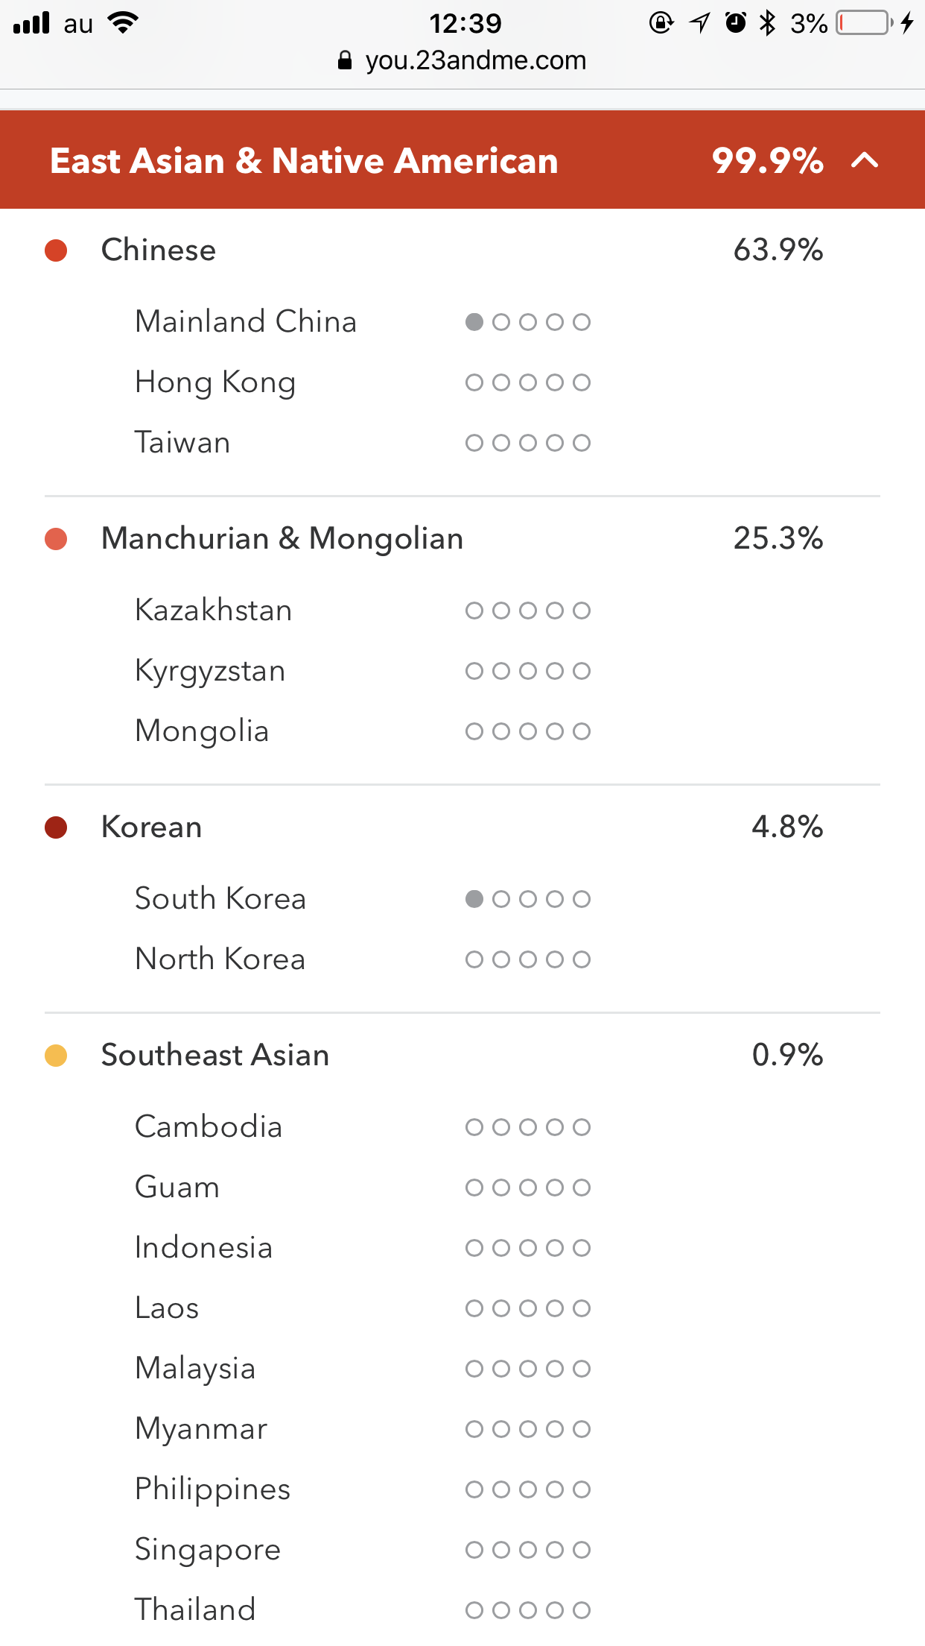The height and width of the screenshot is (1646, 925).
Task: Click the Southeast Asian yellow color dot
Action: pos(56,1056)
